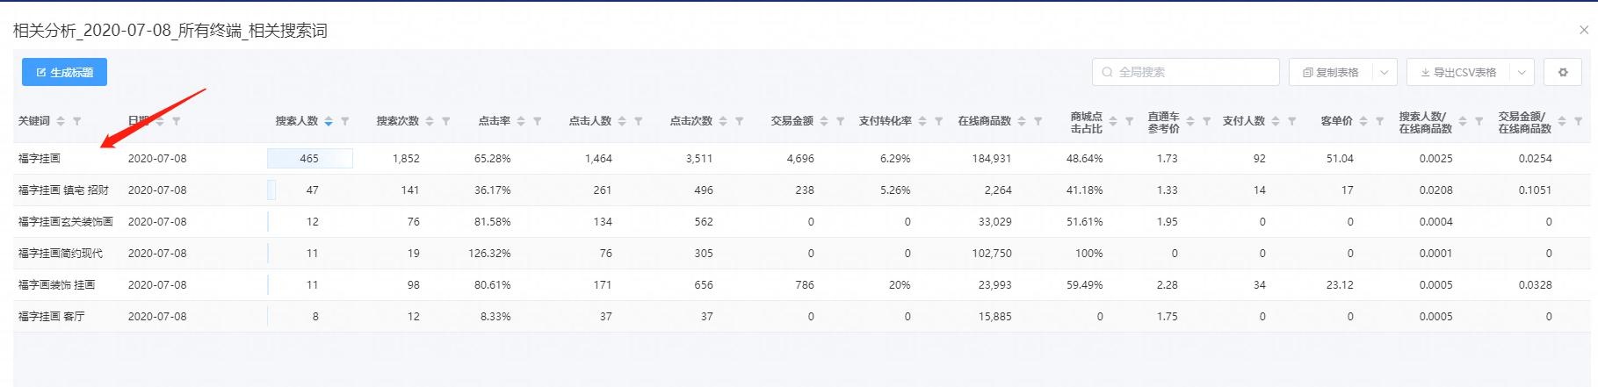Sort by 点击人数 column arrows
The width and height of the screenshot is (1598, 387).
click(x=622, y=121)
